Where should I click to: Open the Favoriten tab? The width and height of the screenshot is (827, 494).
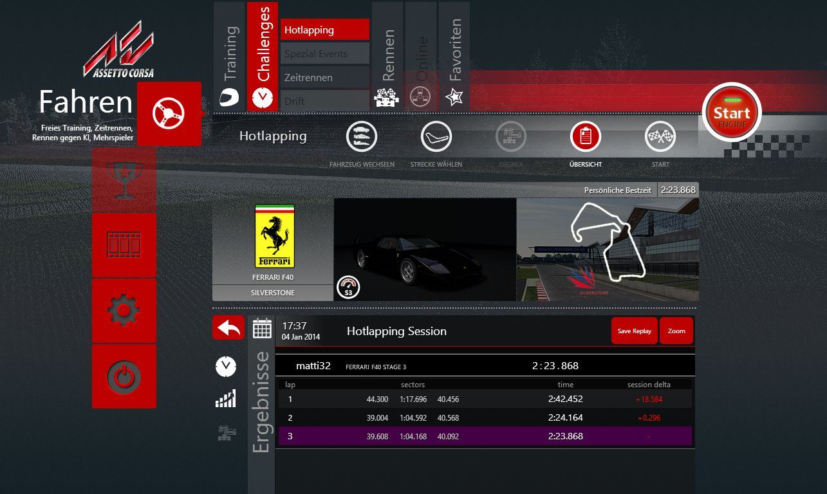(x=454, y=56)
